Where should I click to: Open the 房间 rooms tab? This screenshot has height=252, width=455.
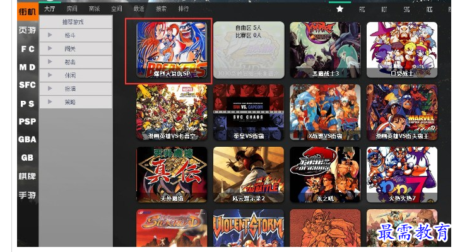[x=72, y=9]
